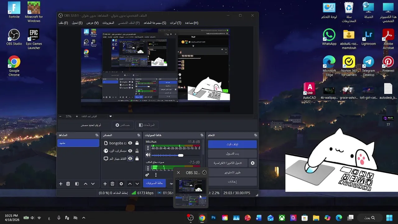Open Telegram Desktop shortcut
Screen dimensions: 398x224
[368, 66]
